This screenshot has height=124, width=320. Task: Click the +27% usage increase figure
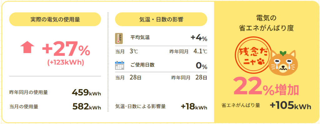coord(66,49)
